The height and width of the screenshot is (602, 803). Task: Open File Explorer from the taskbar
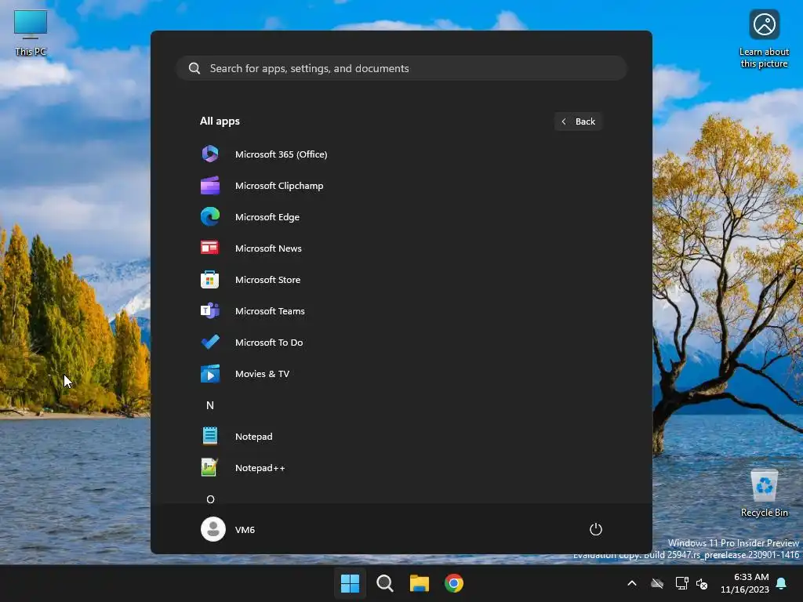(420, 583)
